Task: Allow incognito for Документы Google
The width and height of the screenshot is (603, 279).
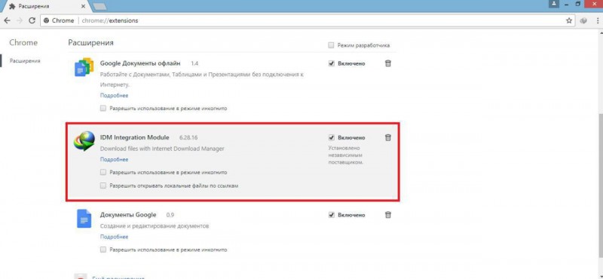Action: [103, 250]
